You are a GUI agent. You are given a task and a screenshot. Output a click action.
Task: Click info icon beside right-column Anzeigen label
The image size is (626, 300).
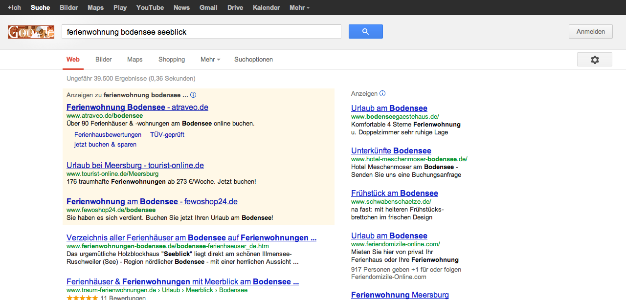pyautogui.click(x=382, y=93)
